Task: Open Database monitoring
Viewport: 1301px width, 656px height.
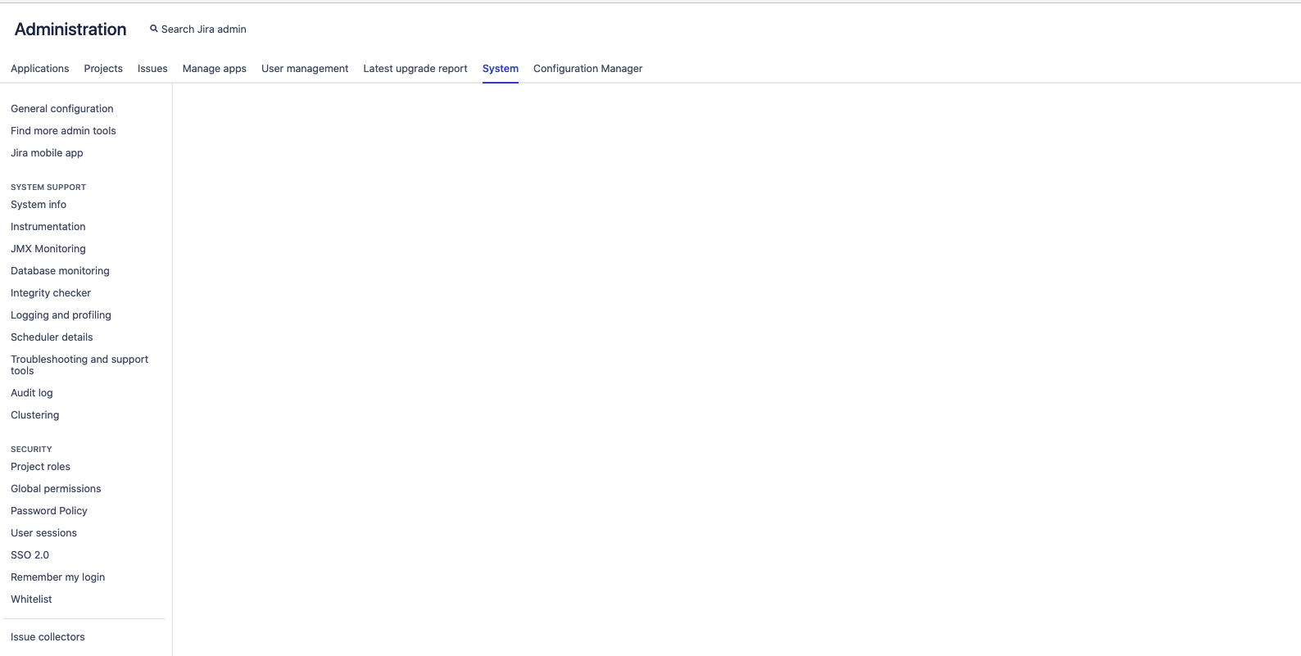Action: pos(60,271)
